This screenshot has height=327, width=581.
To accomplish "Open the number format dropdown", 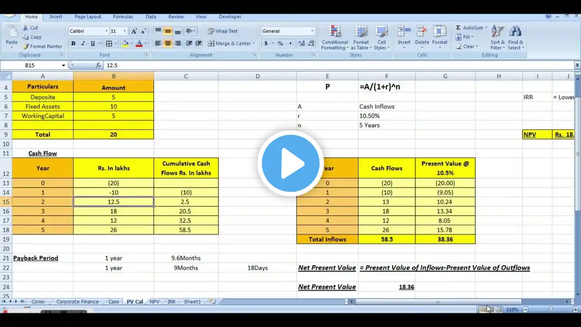I will pyautogui.click(x=312, y=31).
